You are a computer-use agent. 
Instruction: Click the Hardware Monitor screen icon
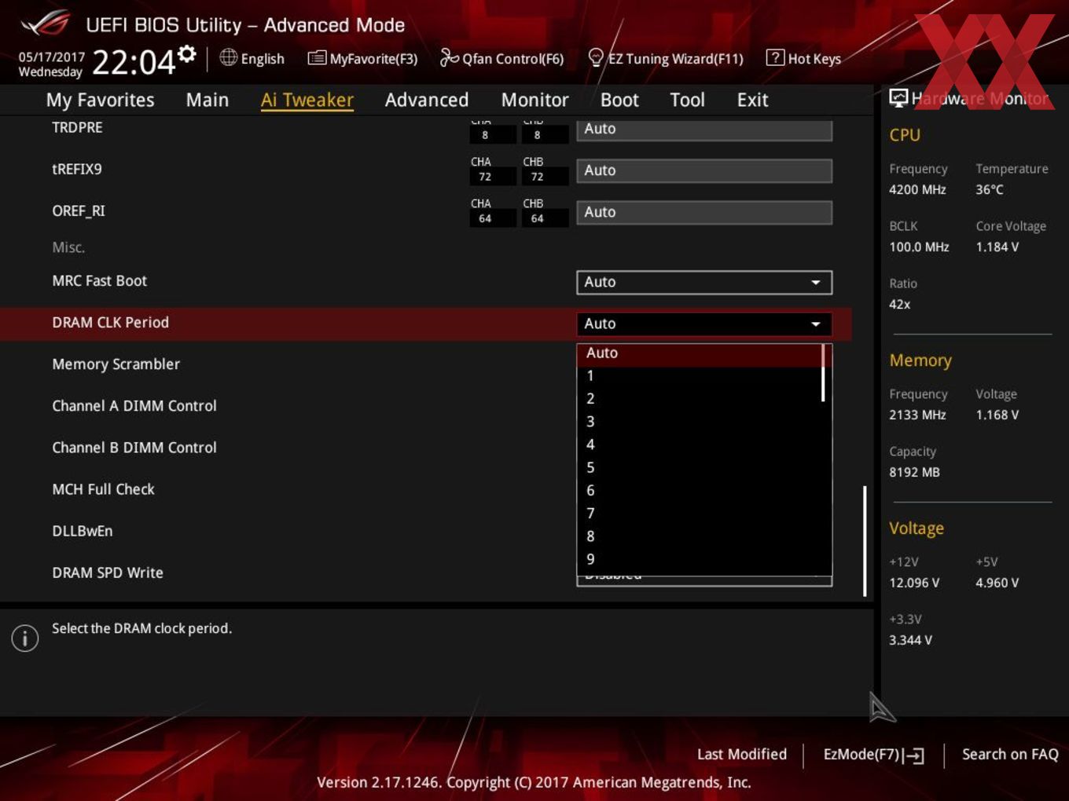(898, 98)
